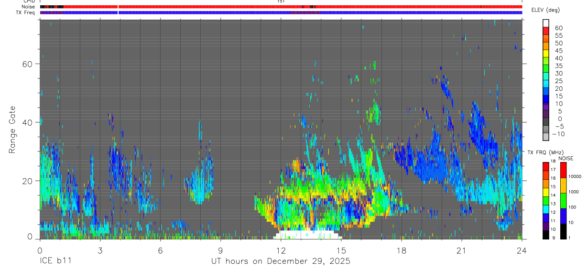Click NOISE scale label '1000'
Screen dimensions: 587x271
573,192
